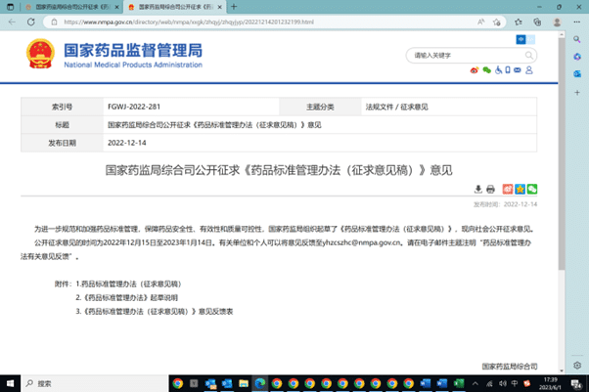Open the volume control in the system tray
The image size is (589, 392).
503,383
